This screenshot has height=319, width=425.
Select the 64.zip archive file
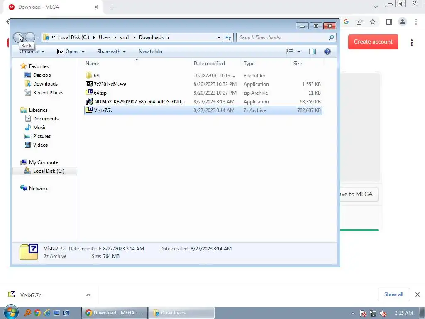100,93
